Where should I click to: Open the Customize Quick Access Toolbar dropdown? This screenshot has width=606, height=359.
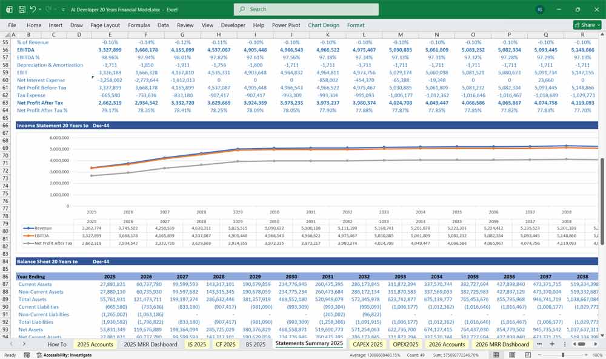(x=63, y=8)
